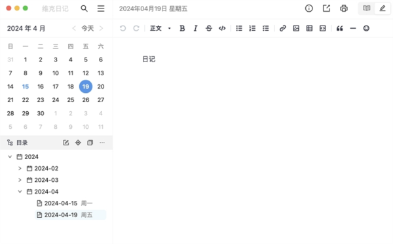Select April 20 in the calendar
The height and width of the screenshot is (244, 393).
tap(101, 86)
